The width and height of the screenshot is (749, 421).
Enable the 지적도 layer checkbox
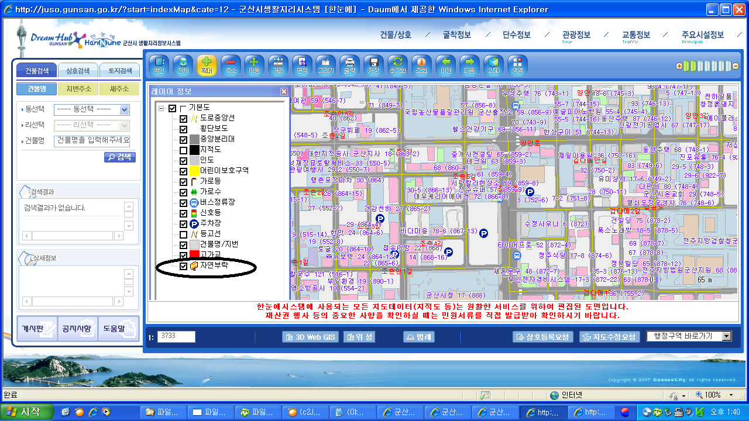(x=184, y=150)
